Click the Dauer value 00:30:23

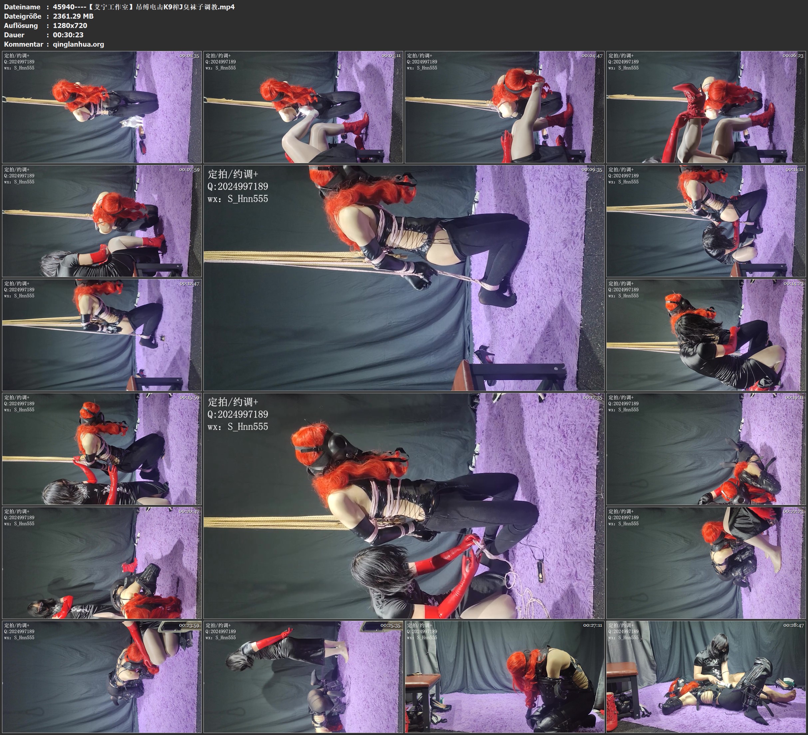[68, 35]
